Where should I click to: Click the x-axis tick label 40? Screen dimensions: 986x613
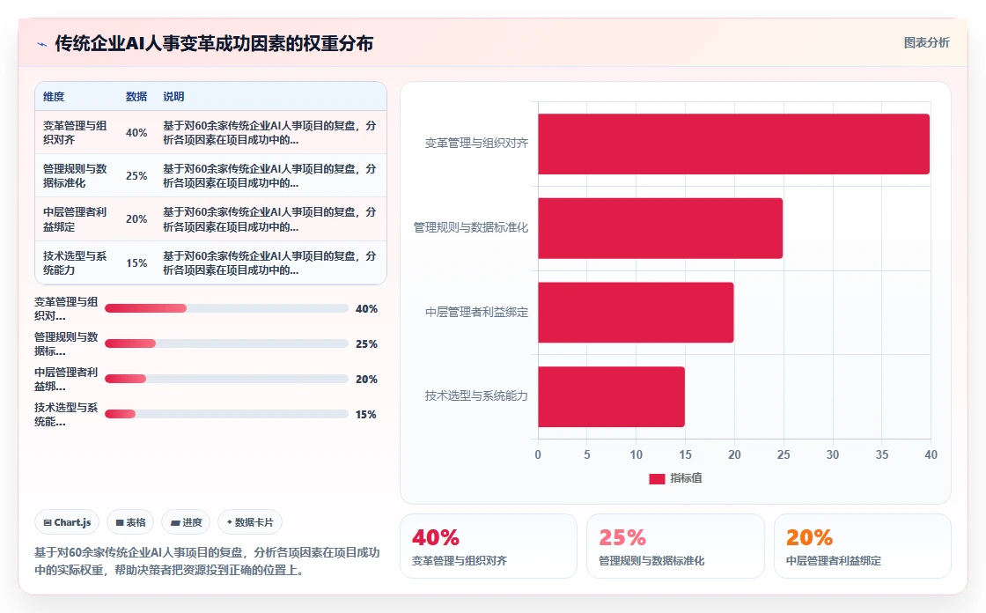pyautogui.click(x=931, y=455)
